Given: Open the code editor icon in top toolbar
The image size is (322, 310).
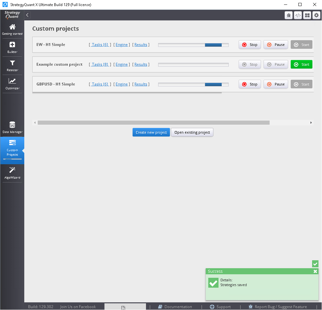Looking at the screenshot, I should [x=298, y=15].
